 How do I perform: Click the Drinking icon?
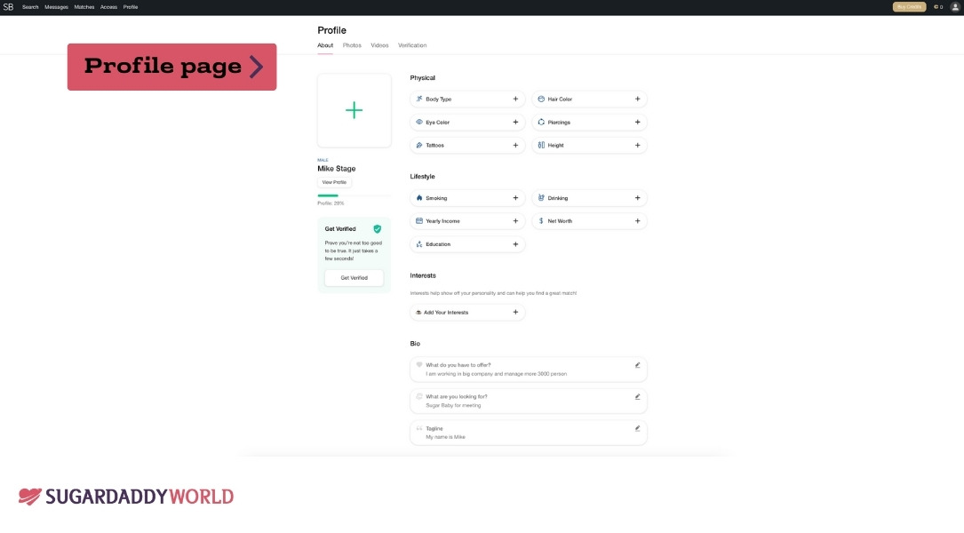pyautogui.click(x=541, y=197)
